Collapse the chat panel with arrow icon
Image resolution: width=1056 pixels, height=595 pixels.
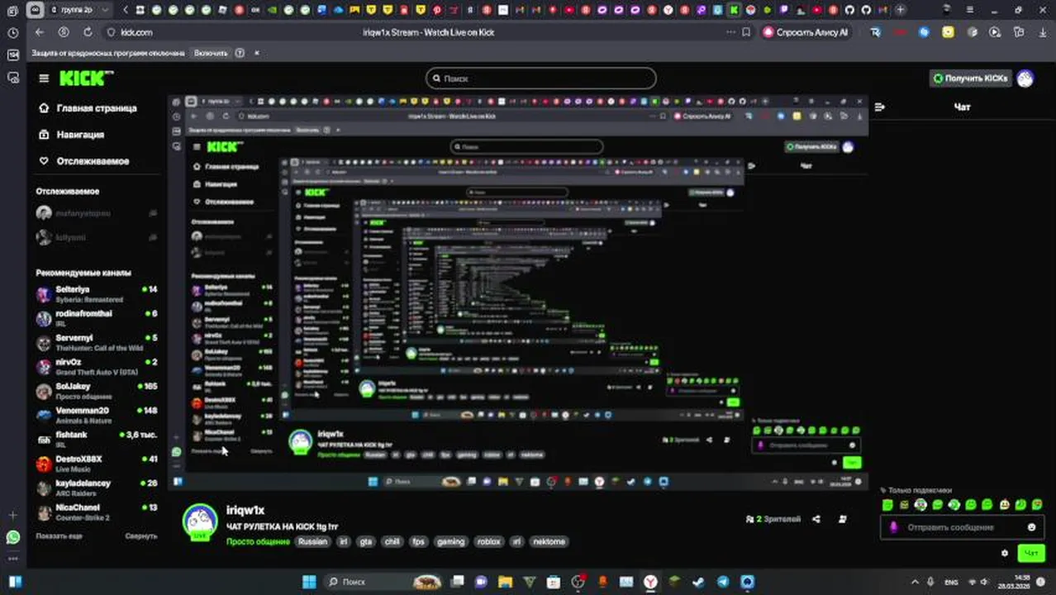pyautogui.click(x=880, y=107)
